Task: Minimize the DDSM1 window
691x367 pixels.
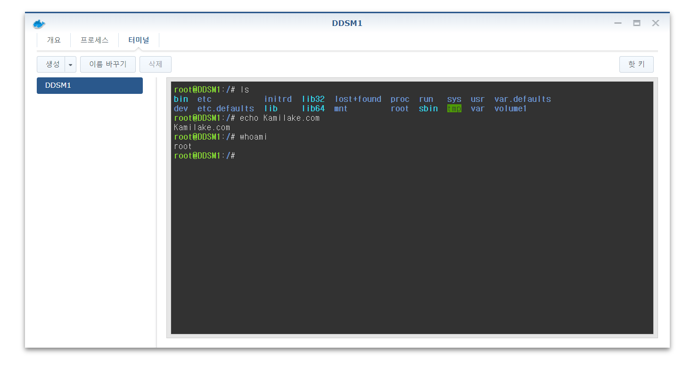Action: click(x=618, y=23)
